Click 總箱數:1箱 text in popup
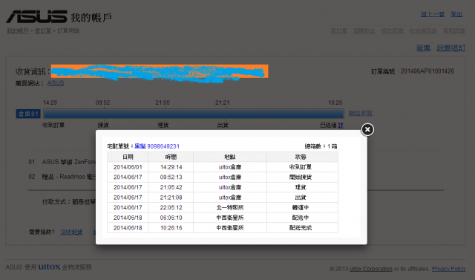 coord(321,146)
